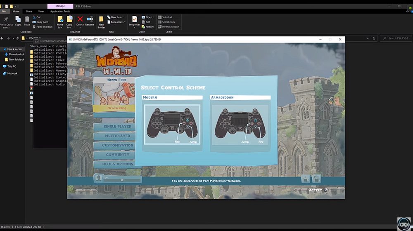
Task: Switch to the View ribbon tab
Action: point(41,11)
